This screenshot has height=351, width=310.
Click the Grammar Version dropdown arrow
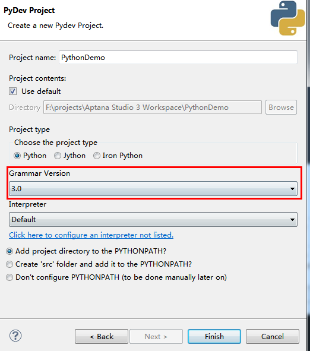292,189
